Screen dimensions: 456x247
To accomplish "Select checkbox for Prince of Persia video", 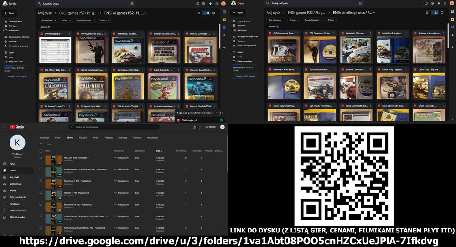I will [x=41, y=216].
